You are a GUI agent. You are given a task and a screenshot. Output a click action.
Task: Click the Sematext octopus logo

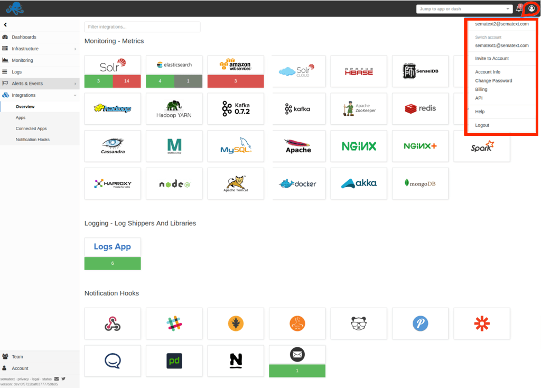point(15,8)
